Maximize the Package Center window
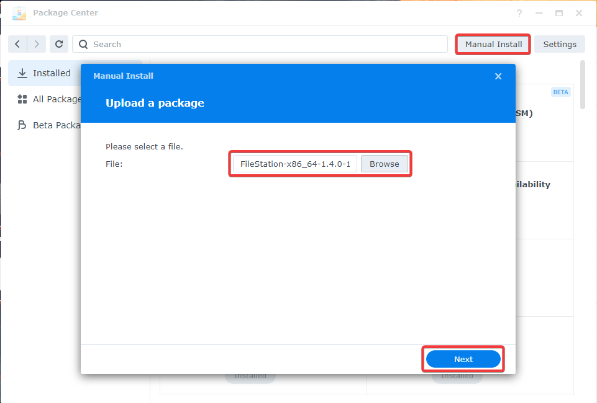The width and height of the screenshot is (597, 403). click(559, 13)
